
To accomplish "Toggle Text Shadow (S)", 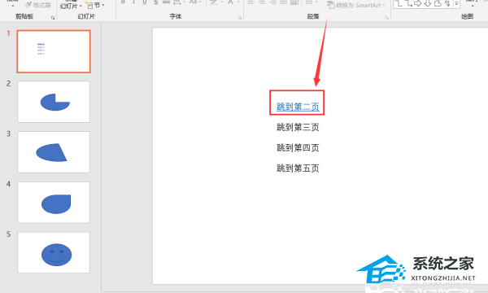I will (155, 2).
